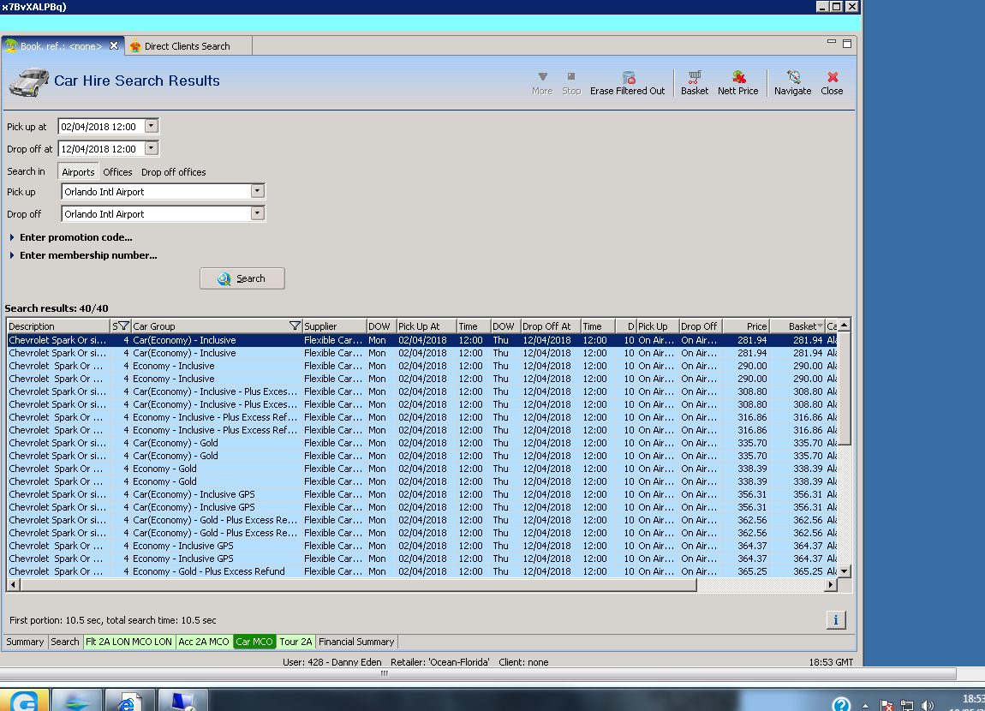Open the Search bottom tab

coord(65,642)
